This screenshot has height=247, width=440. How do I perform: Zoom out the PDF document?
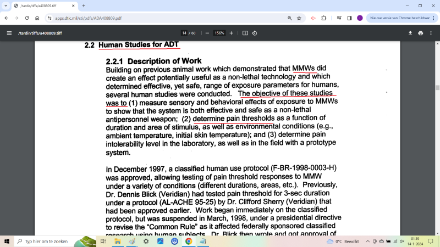[207, 33]
